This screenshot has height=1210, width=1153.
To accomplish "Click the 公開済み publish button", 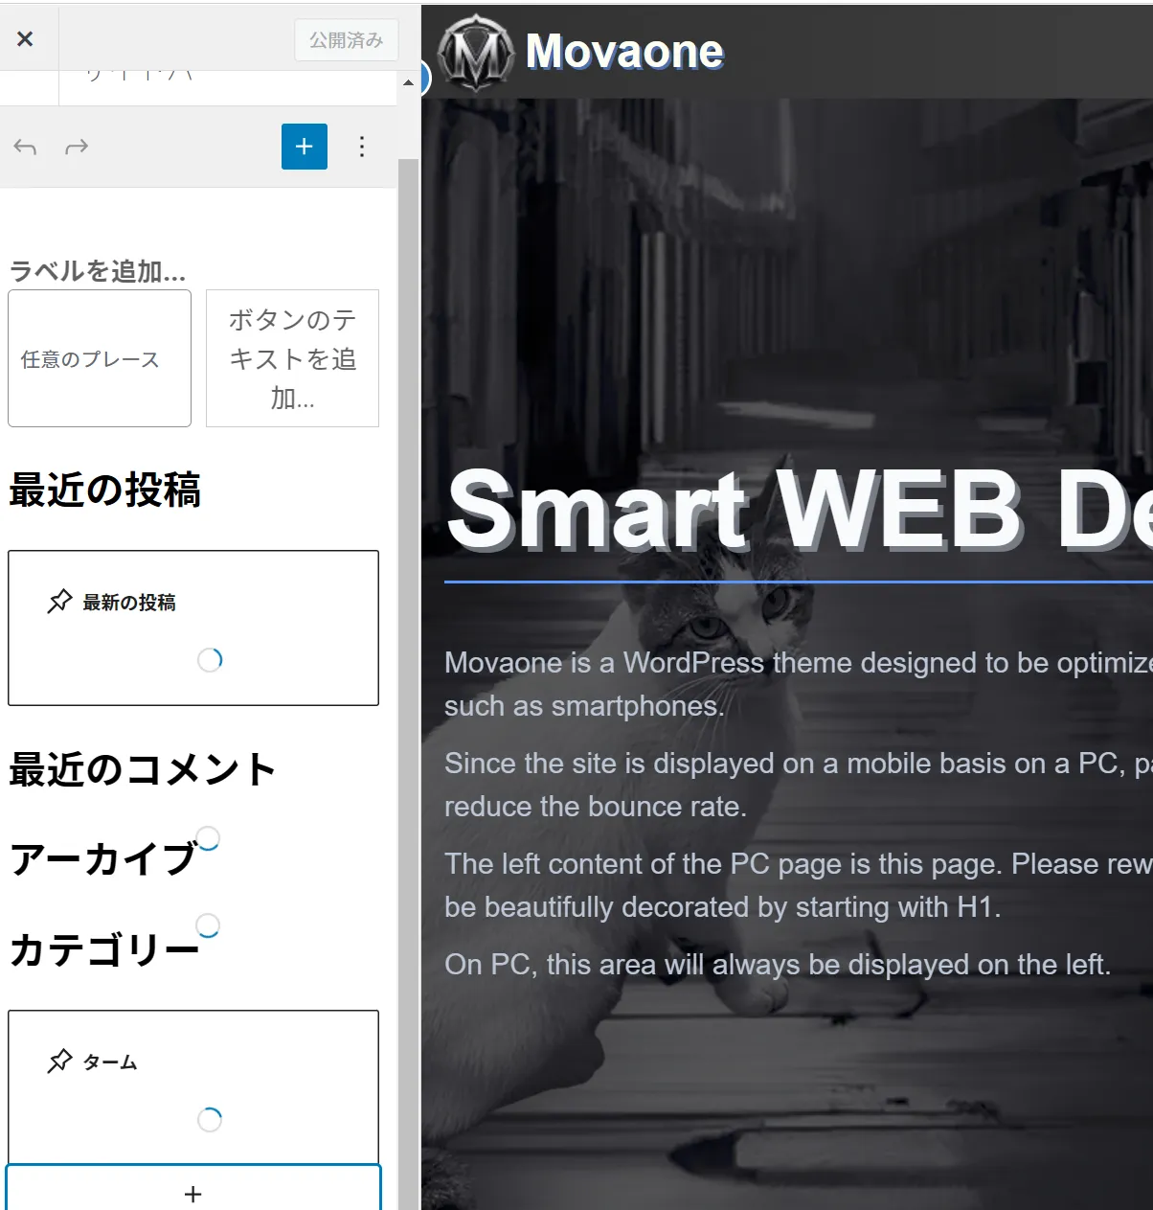I will click(346, 40).
